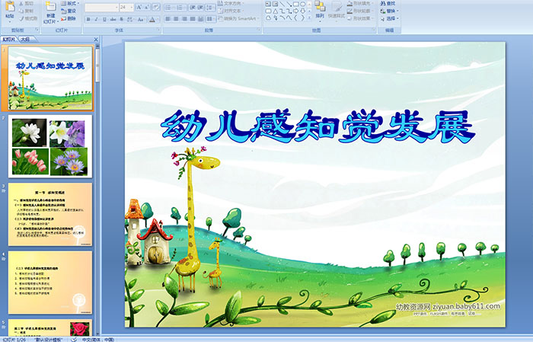This screenshot has width=533, height=342.
Task: Click the Decrease Indent icon
Action: tap(193, 7)
